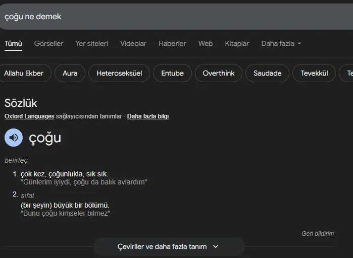The width and height of the screenshot is (353, 258).
Task: Expand the Daha fazla dropdown
Action: (x=281, y=43)
